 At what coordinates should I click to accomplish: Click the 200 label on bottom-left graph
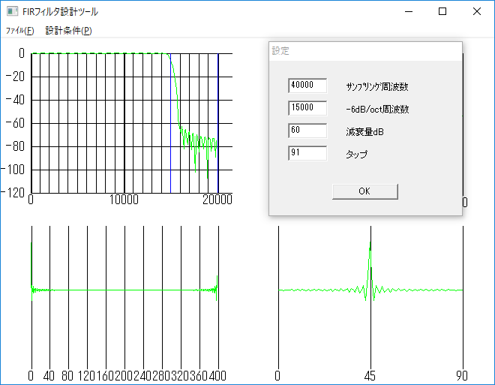[124, 376]
